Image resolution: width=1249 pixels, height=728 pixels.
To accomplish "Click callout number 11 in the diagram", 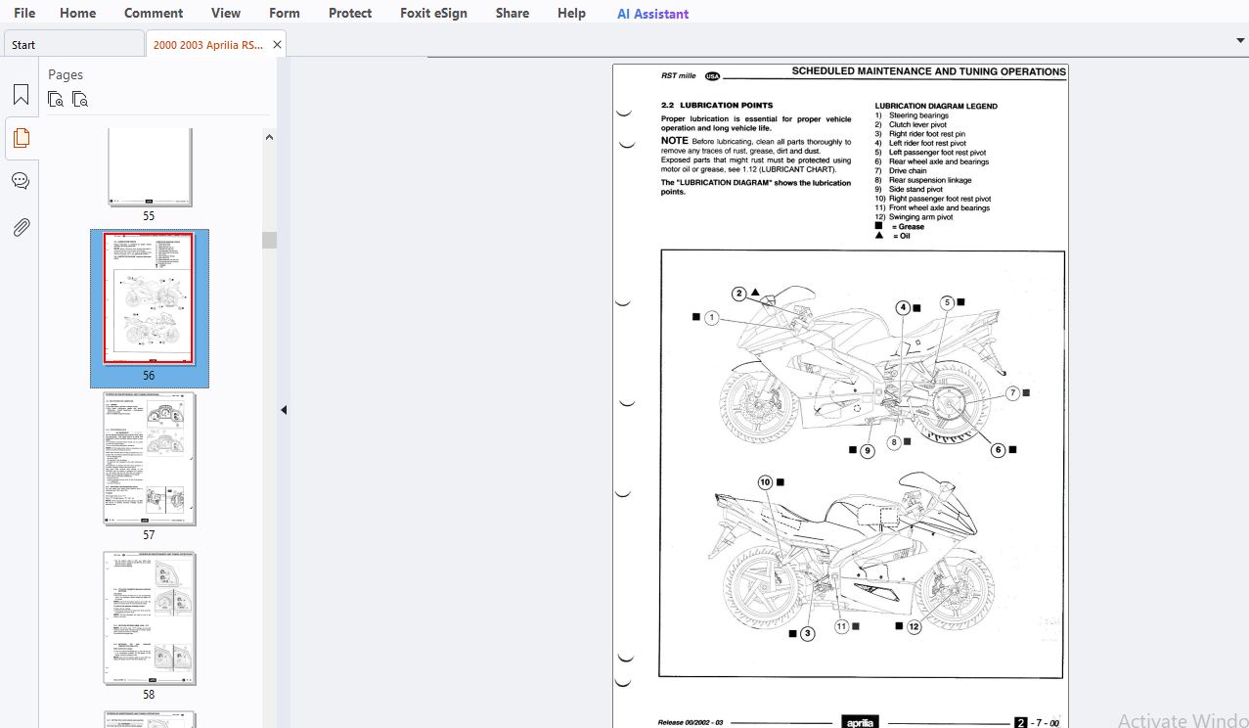I will pyautogui.click(x=841, y=626).
